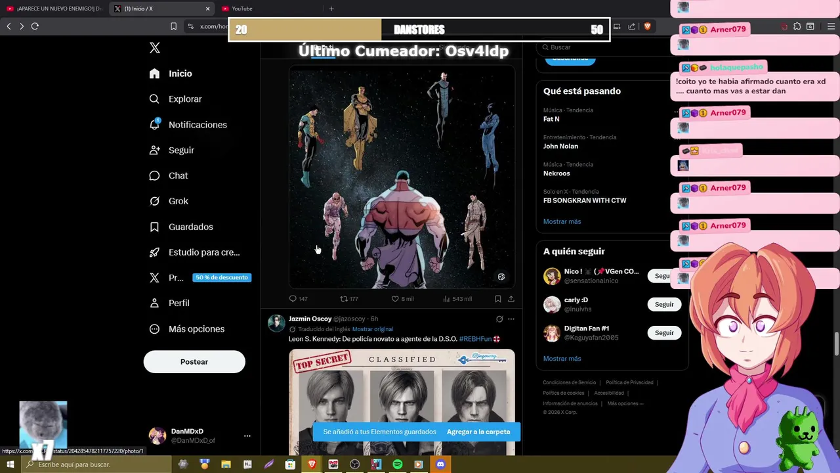Open Grok in the sidebar
The width and height of the screenshot is (840, 473).
[x=169, y=201]
